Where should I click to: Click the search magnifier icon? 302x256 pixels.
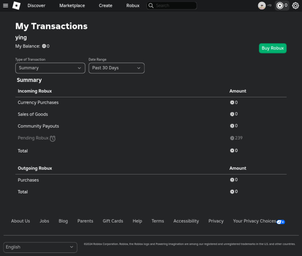click(x=151, y=5)
